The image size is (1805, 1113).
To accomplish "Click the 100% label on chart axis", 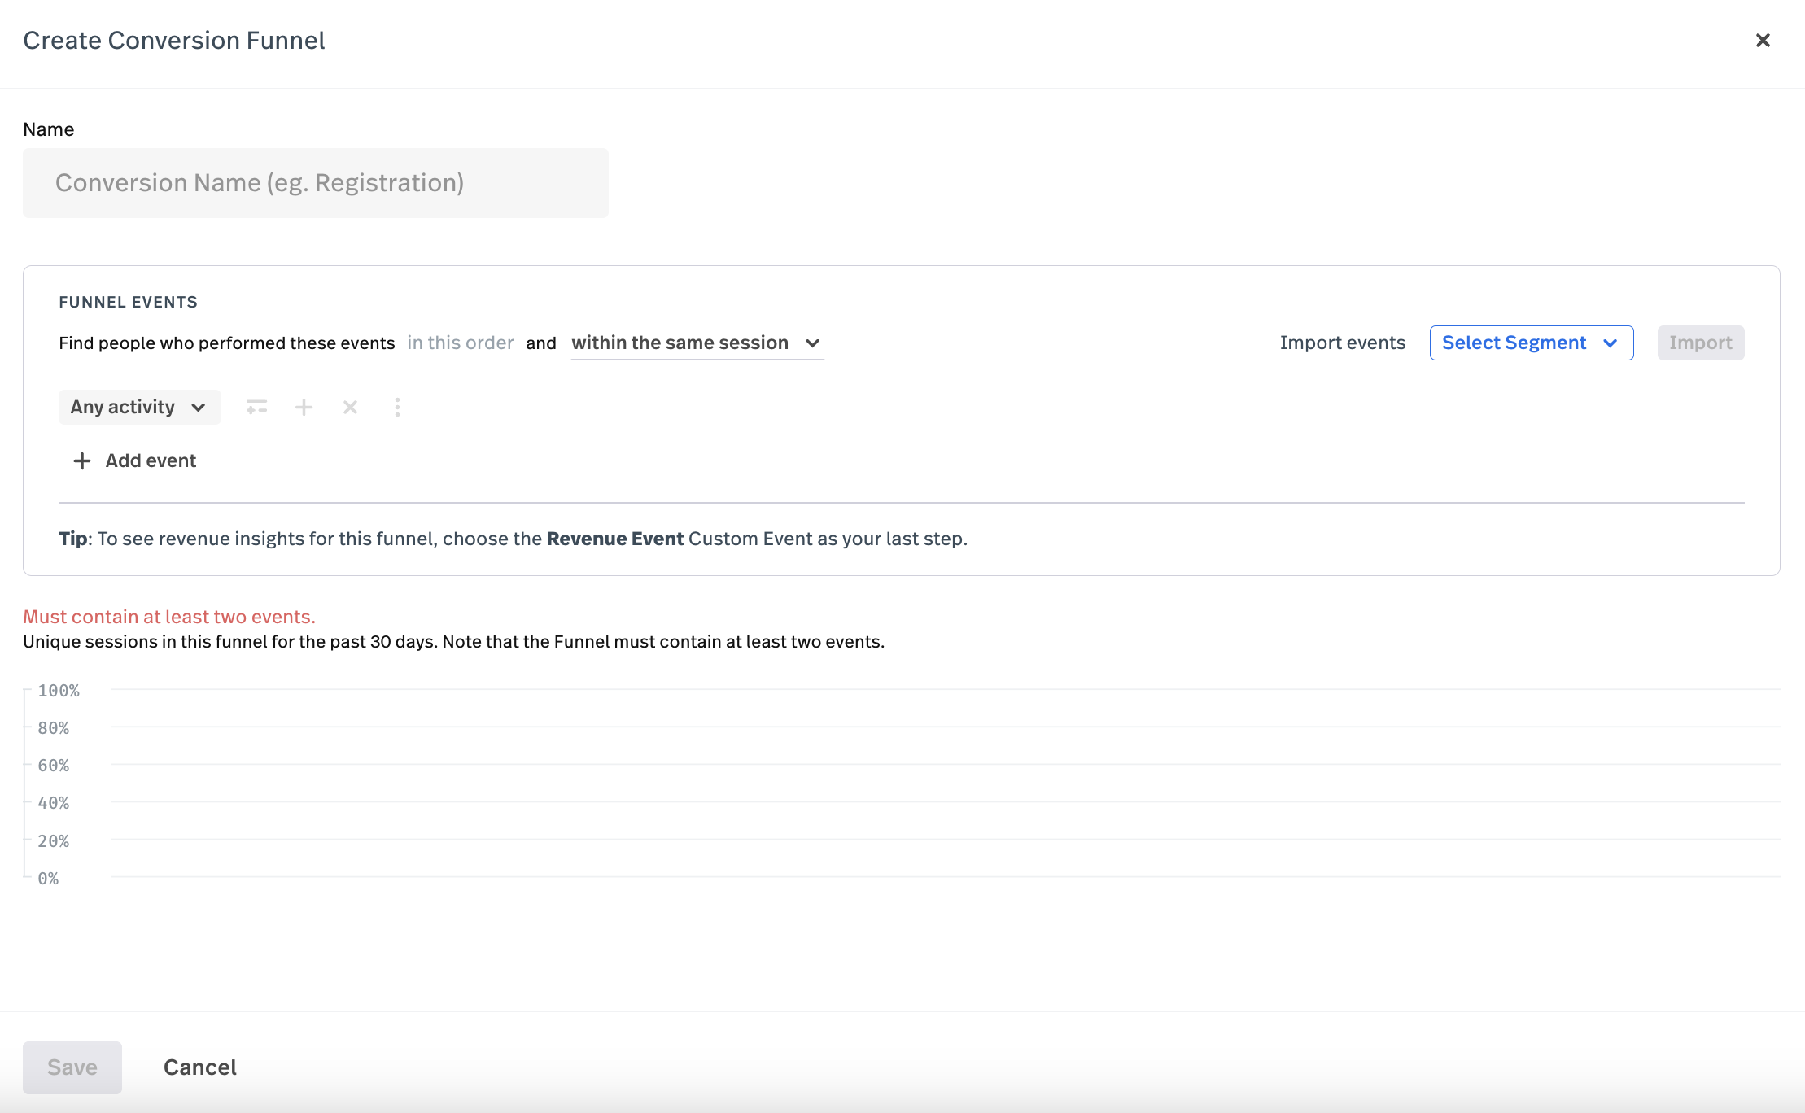I will pos(59,691).
